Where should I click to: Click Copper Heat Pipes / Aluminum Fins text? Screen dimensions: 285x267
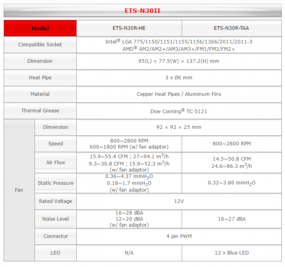[179, 94]
